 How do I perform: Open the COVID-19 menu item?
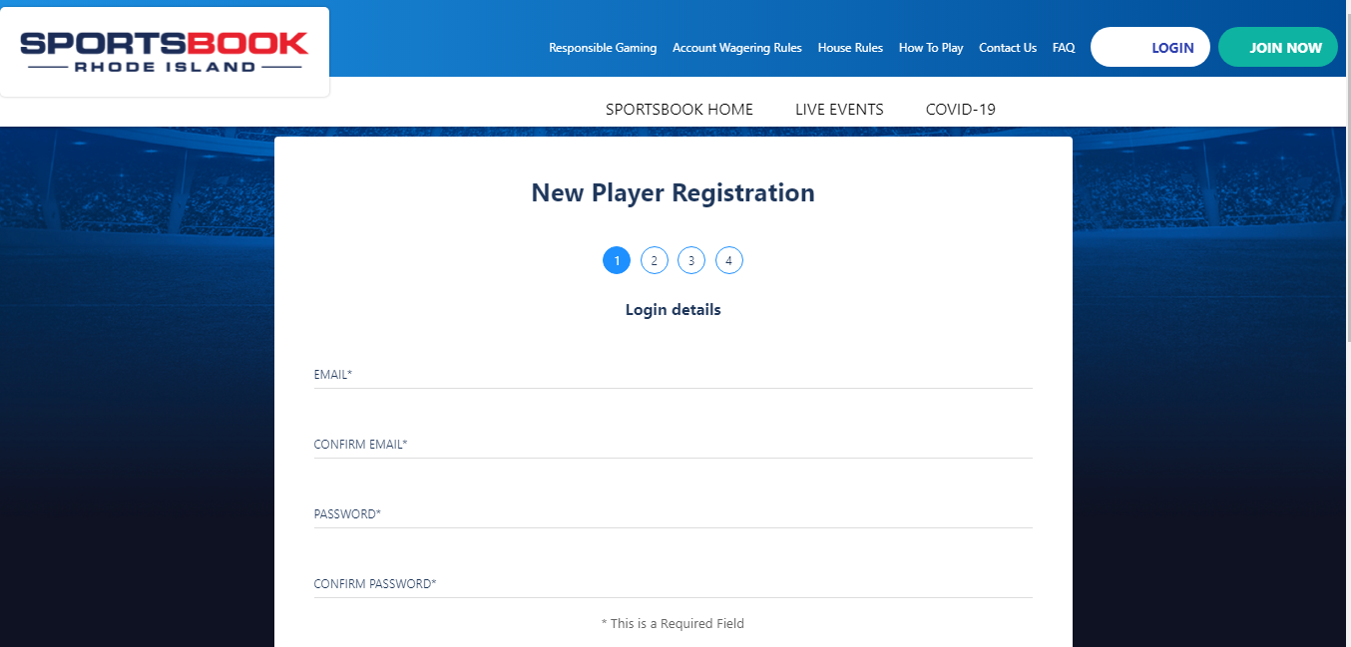point(961,110)
